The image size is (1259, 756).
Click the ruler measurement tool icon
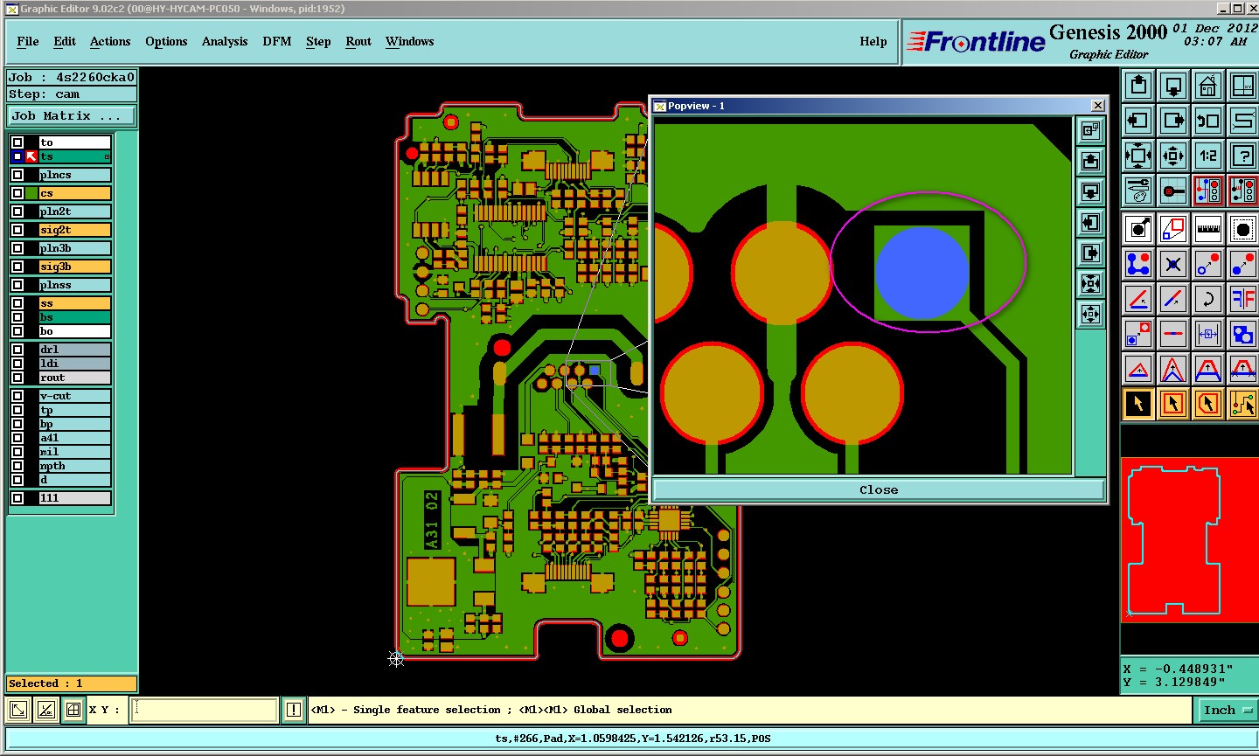(x=1208, y=229)
